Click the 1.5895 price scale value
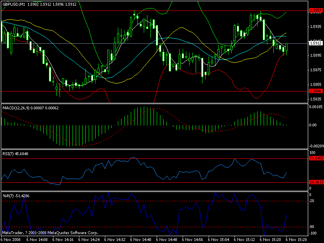The height and width of the screenshot is (243, 324). coord(316,55)
